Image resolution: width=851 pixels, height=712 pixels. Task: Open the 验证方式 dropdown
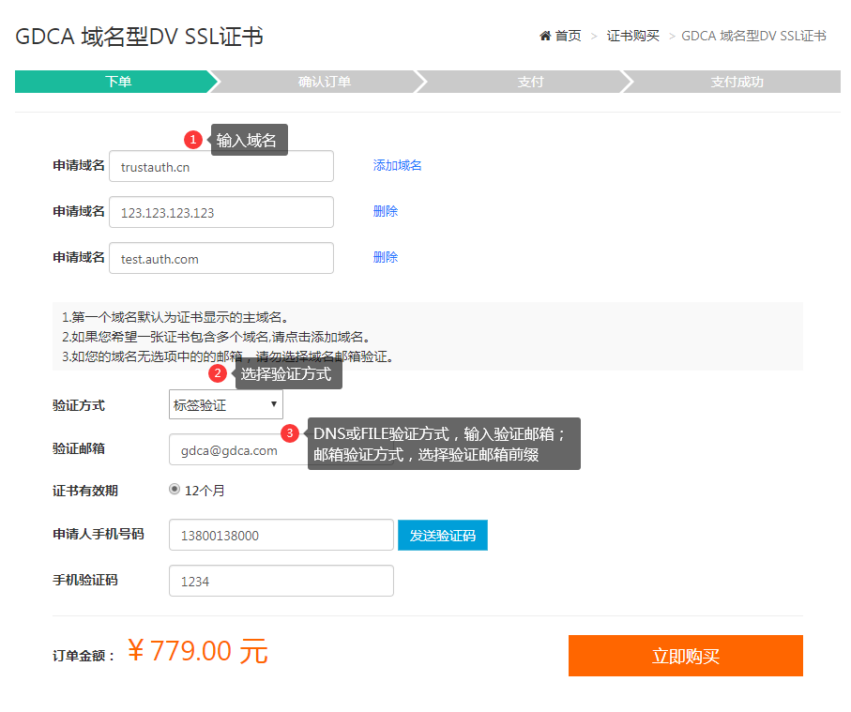226,404
